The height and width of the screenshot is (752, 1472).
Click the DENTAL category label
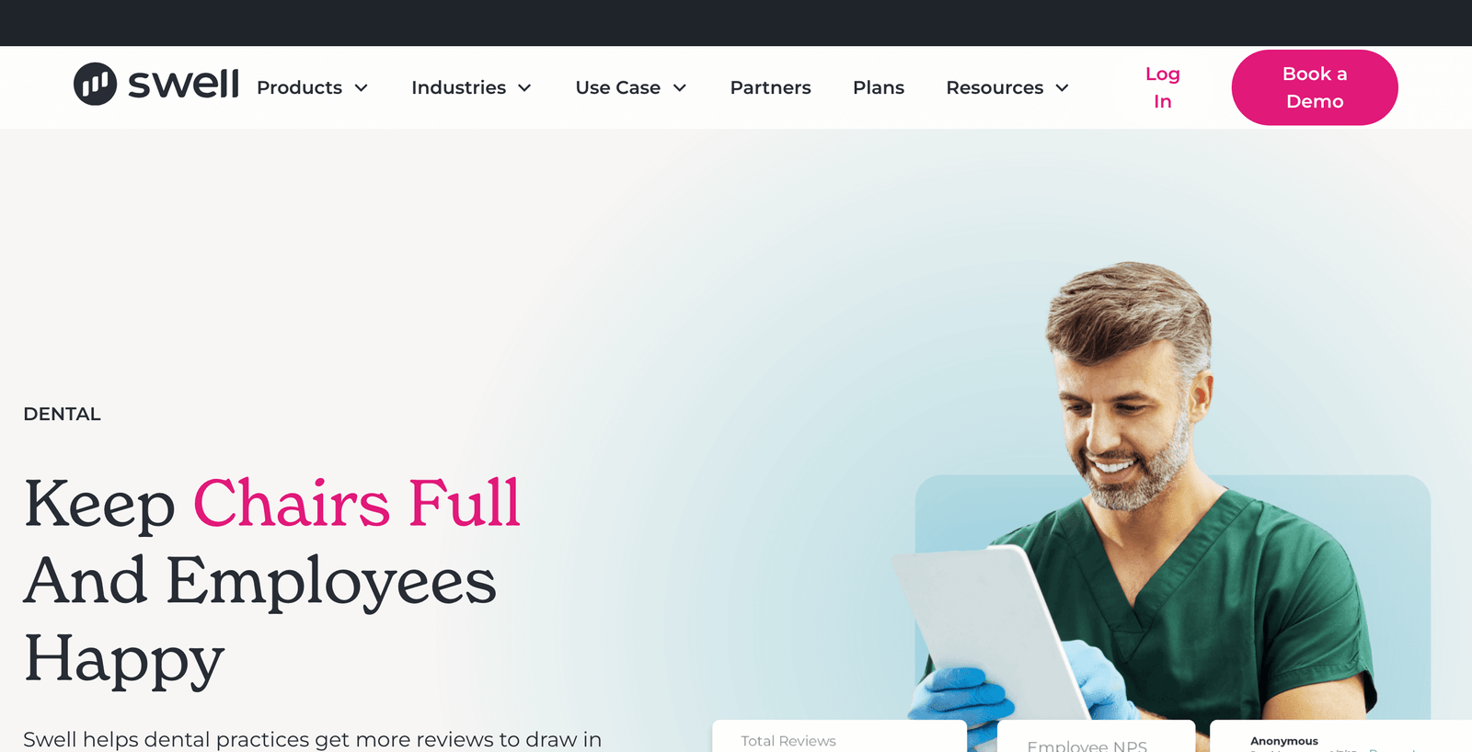coord(62,414)
